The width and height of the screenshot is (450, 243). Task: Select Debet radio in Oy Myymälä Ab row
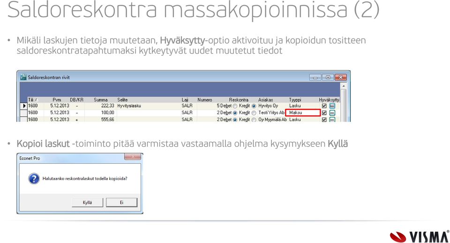[x=235, y=120]
